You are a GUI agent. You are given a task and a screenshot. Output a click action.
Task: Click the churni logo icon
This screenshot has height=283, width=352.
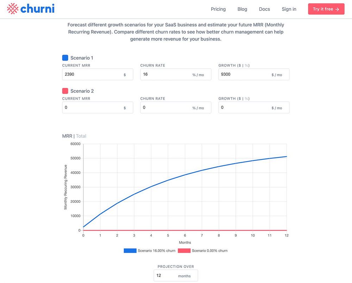13,8
